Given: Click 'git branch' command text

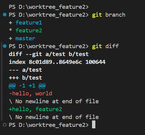Looking at the screenshot, I should pyautogui.click(x=109, y=15).
